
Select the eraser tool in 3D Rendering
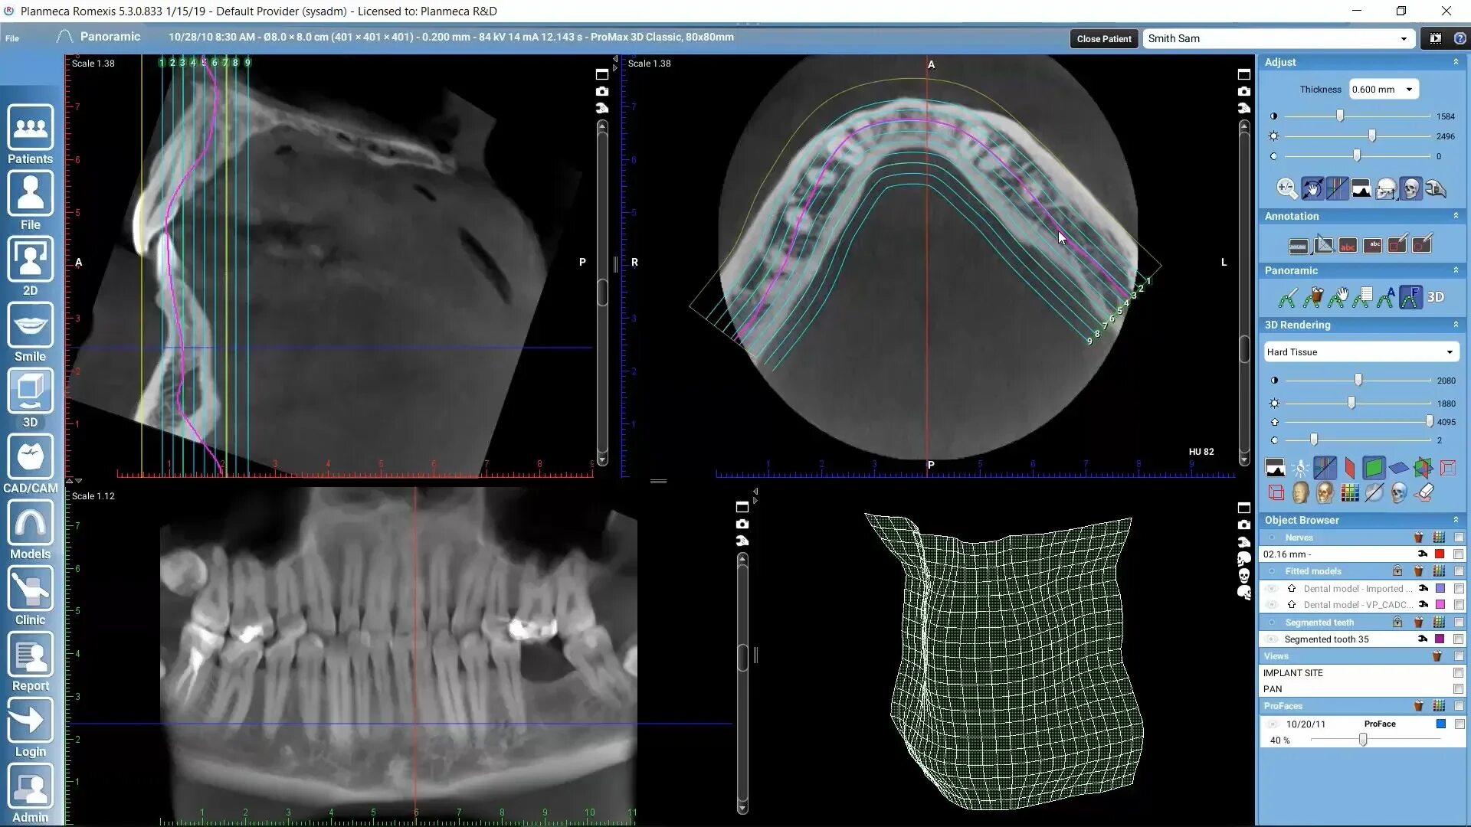tap(1423, 493)
